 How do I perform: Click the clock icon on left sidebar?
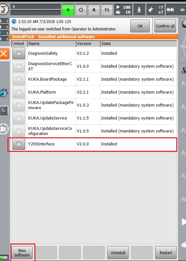(x=4, y=111)
